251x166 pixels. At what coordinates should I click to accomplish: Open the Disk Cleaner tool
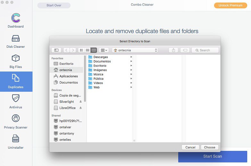click(16, 41)
